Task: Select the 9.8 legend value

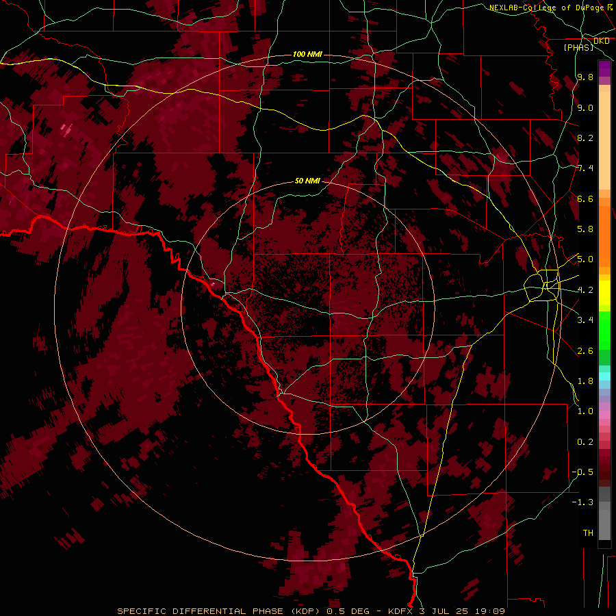Action: tap(585, 77)
